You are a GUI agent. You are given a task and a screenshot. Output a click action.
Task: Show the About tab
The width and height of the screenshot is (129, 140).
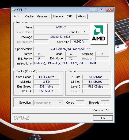tap(82, 16)
